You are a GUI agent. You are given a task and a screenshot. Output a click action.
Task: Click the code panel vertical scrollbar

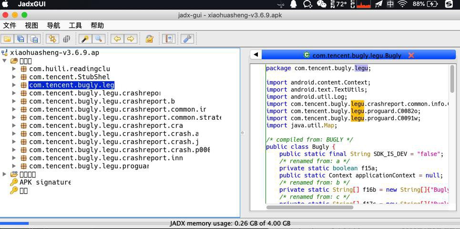coord(452,79)
